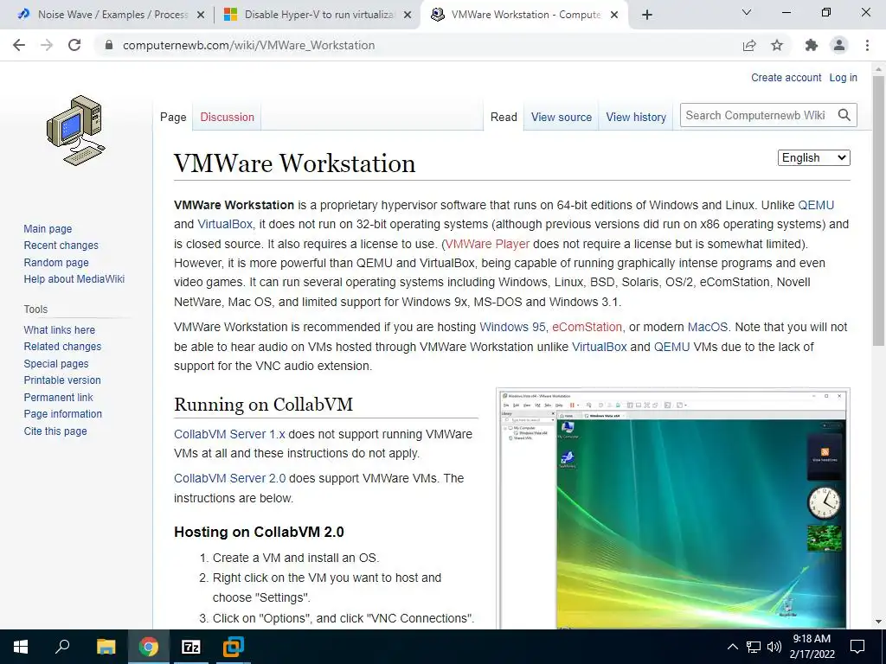
Task: Open Random page link
Action: 56,262
